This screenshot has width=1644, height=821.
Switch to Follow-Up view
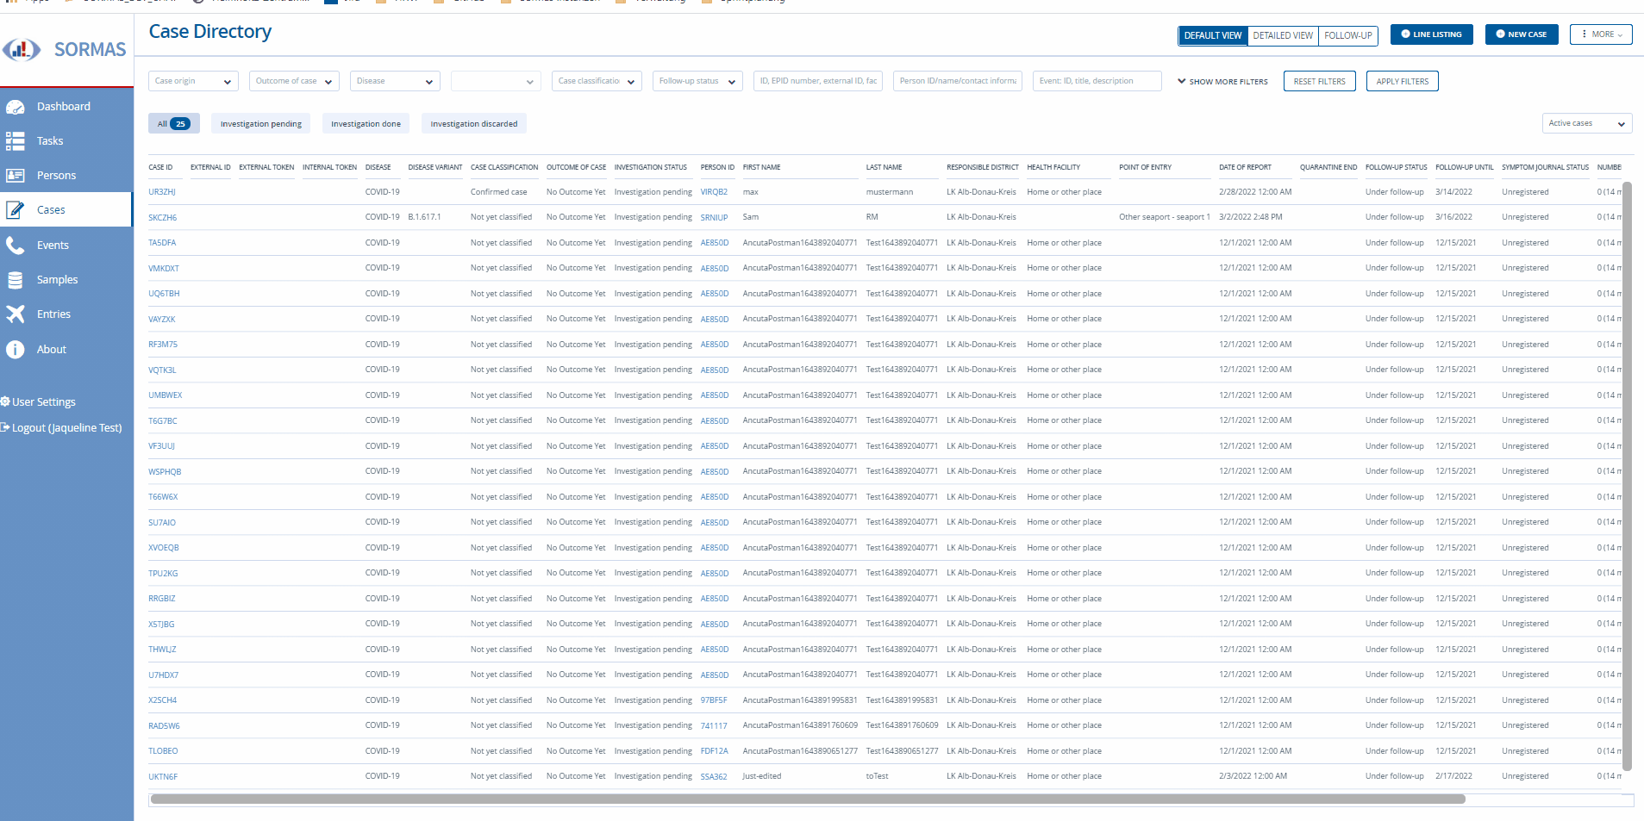coord(1348,35)
